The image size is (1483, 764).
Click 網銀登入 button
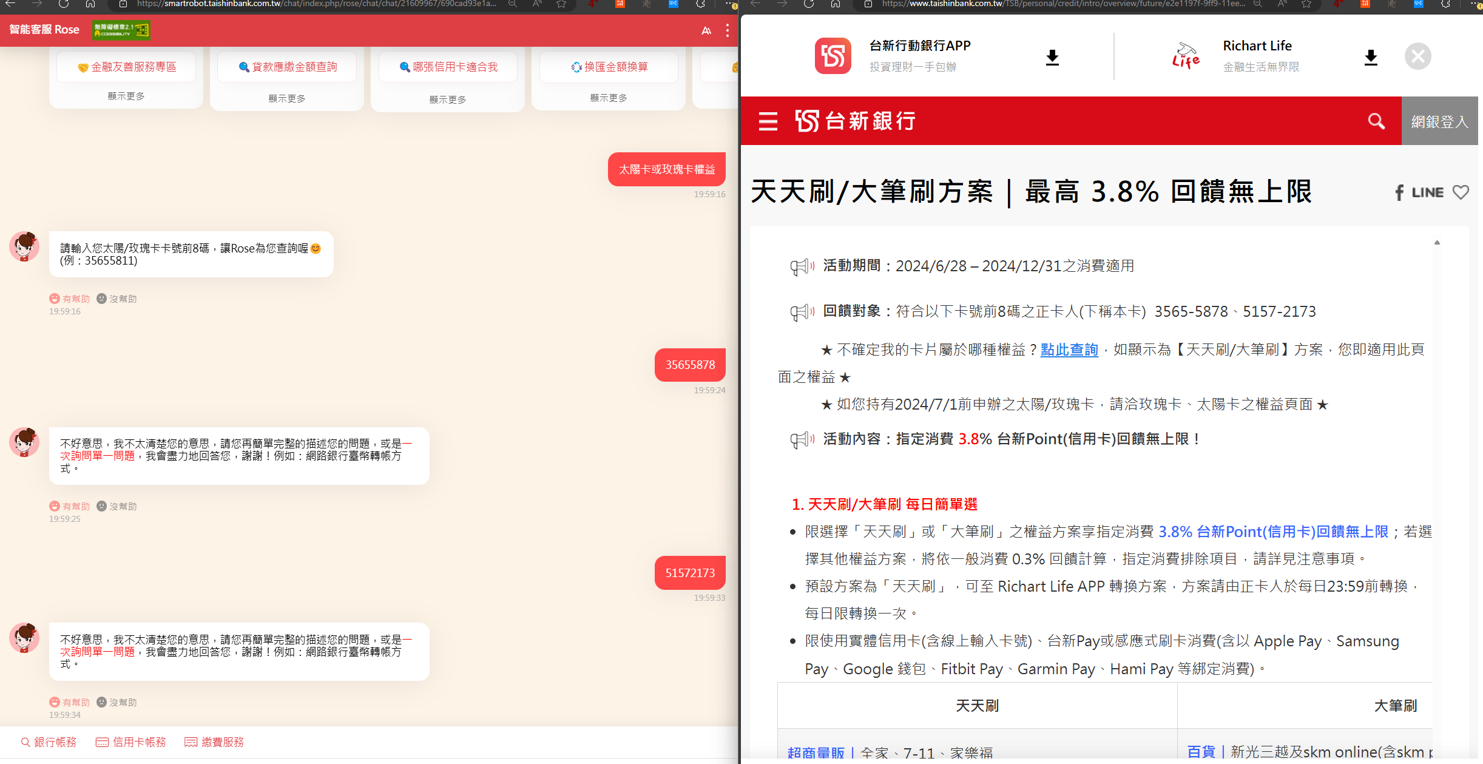[x=1439, y=121]
